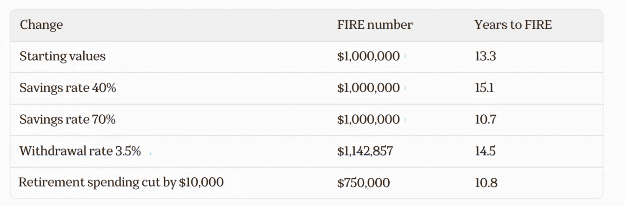This screenshot has height=206, width=625.
Task: Click the 14.5 years value
Action: click(x=485, y=151)
